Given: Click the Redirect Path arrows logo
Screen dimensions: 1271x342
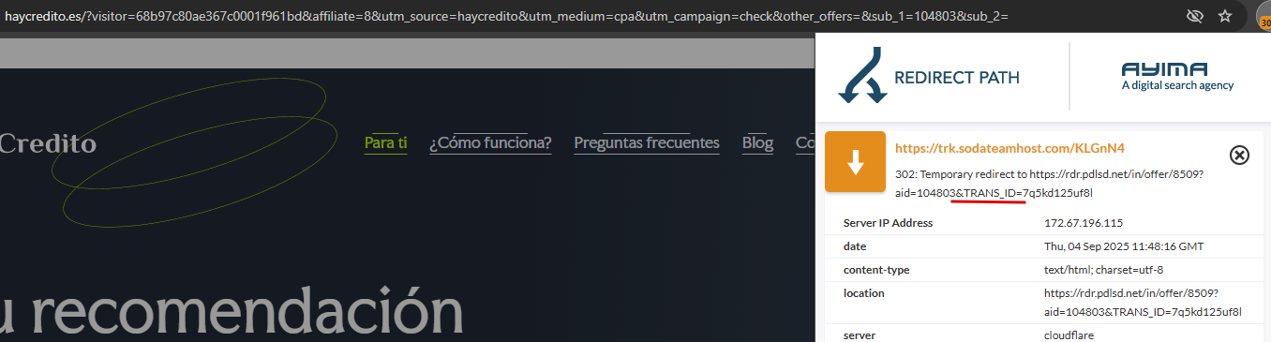Looking at the screenshot, I should [861, 75].
